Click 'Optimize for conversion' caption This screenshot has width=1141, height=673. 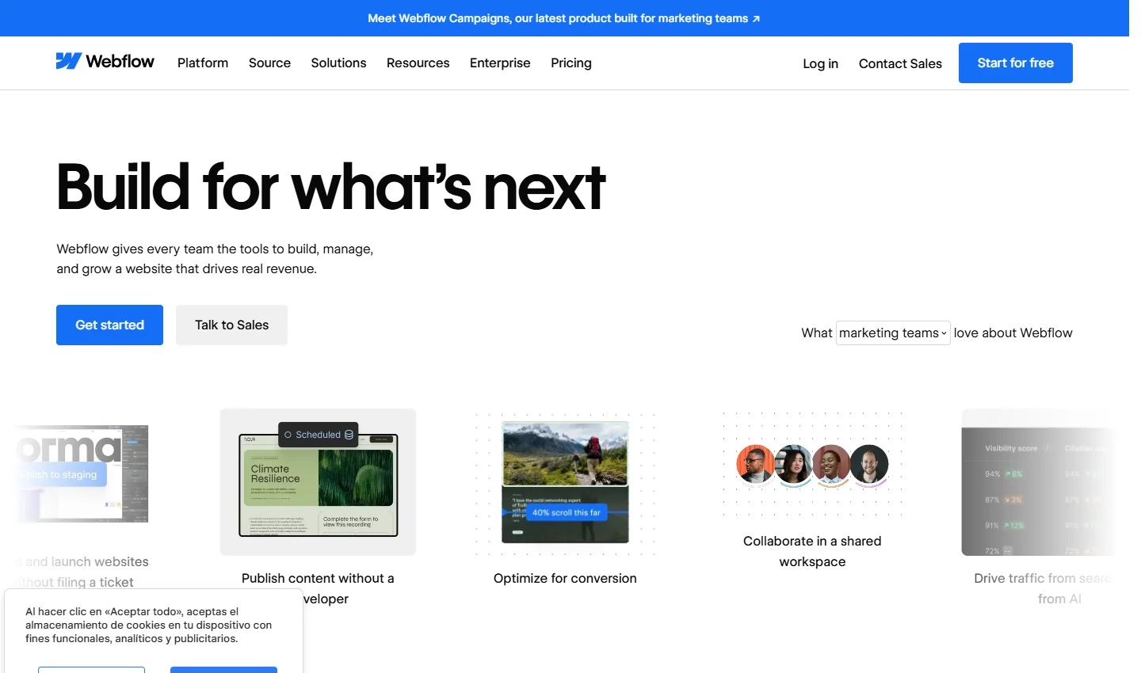click(x=565, y=578)
